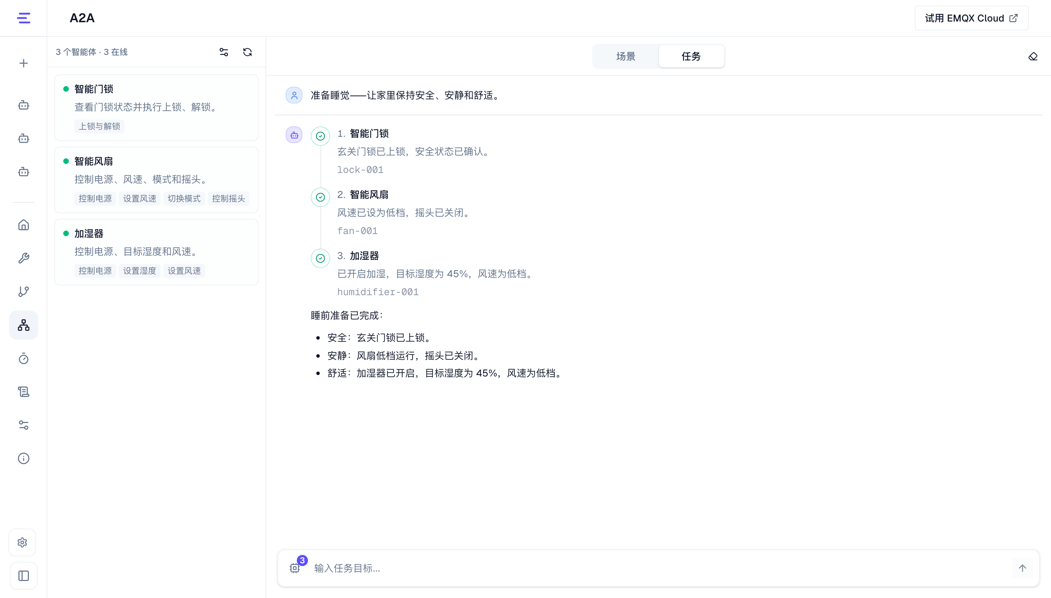
Task: Click the check icon for step 1 智能门锁
Action: click(320, 136)
